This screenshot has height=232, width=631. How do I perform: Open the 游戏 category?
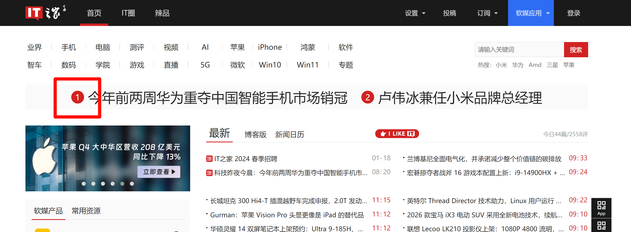pos(137,65)
